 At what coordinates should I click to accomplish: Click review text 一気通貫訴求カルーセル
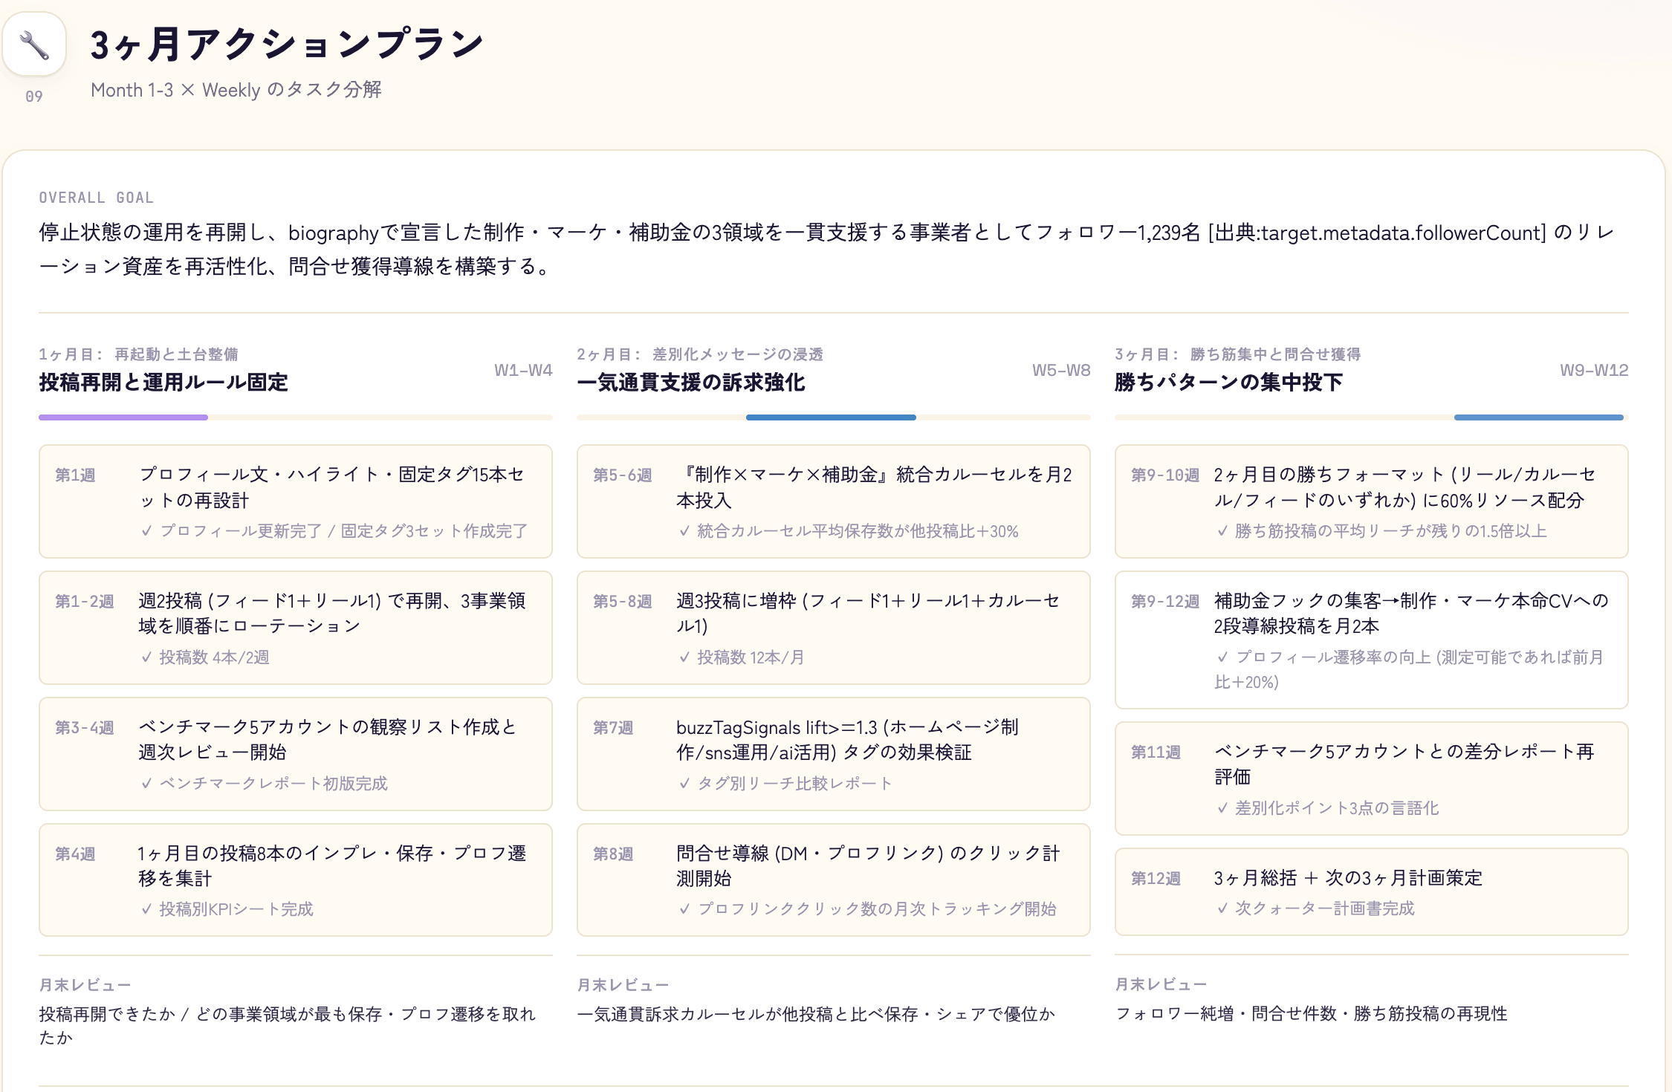pyautogui.click(x=816, y=1015)
